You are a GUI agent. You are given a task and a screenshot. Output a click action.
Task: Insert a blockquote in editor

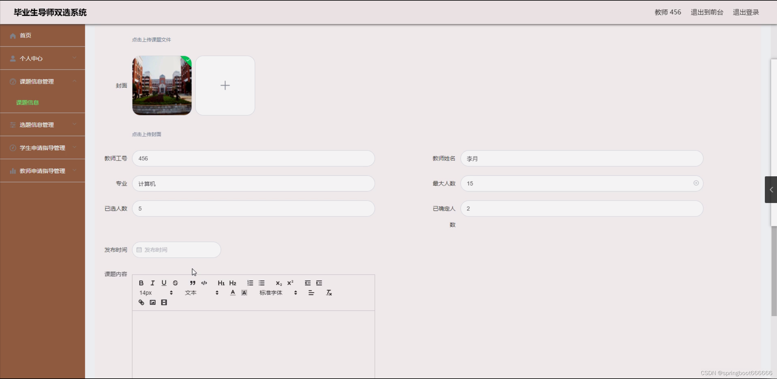(x=193, y=283)
